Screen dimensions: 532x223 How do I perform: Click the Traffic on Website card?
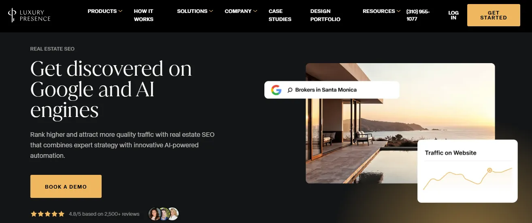(468, 171)
